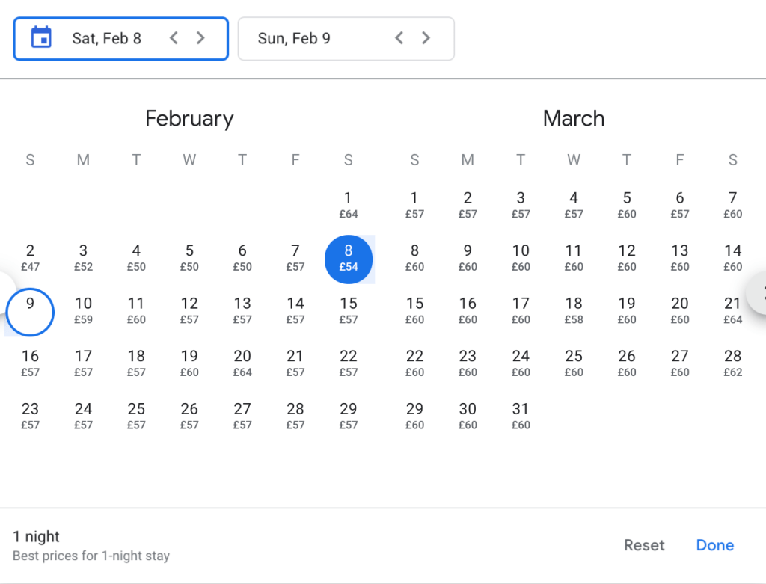
Task: Select the circled February 9 date
Action: pyautogui.click(x=30, y=311)
